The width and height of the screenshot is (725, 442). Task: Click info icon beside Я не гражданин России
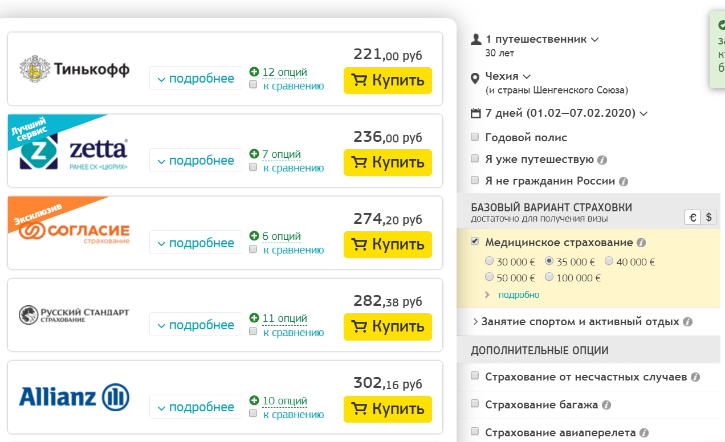(x=624, y=182)
